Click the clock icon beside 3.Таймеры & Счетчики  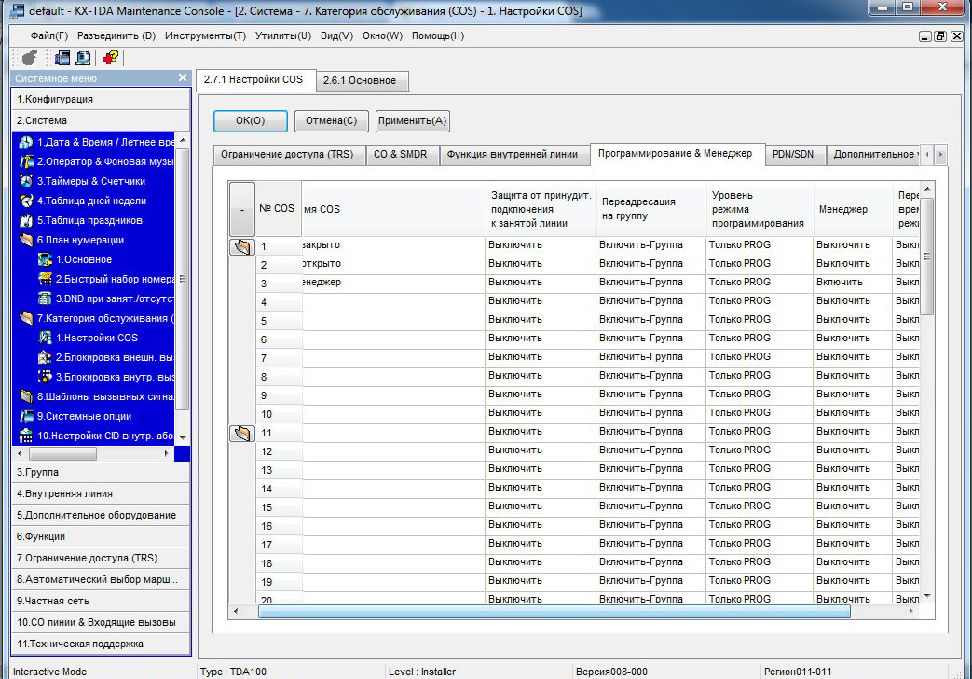26,181
